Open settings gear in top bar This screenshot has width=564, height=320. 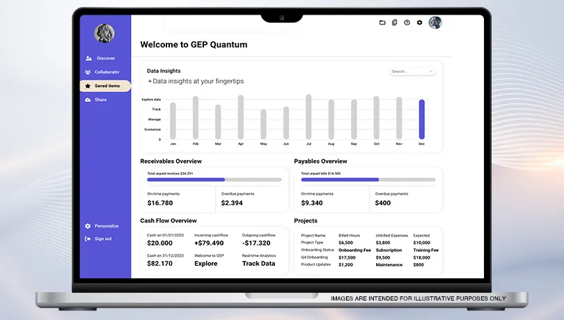(419, 22)
